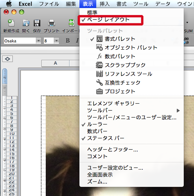Toggle 数式バー visibility
Image resolution: width=194 pixels, height=196 pixels.
131,131
